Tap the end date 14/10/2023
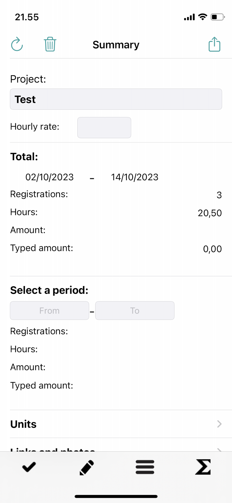 (135, 177)
